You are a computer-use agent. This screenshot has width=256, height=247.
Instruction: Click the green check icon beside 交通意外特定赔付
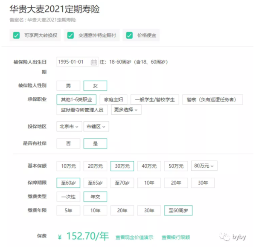coord(70,35)
